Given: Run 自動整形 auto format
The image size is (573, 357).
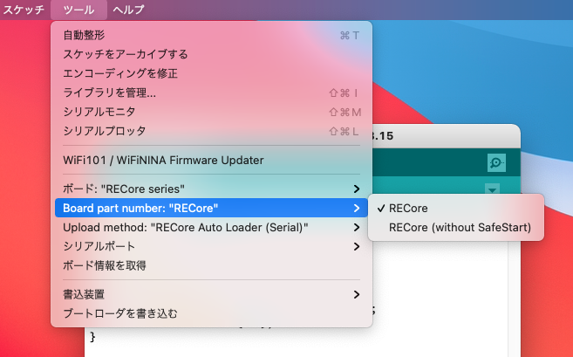Looking at the screenshot, I should (x=211, y=35).
